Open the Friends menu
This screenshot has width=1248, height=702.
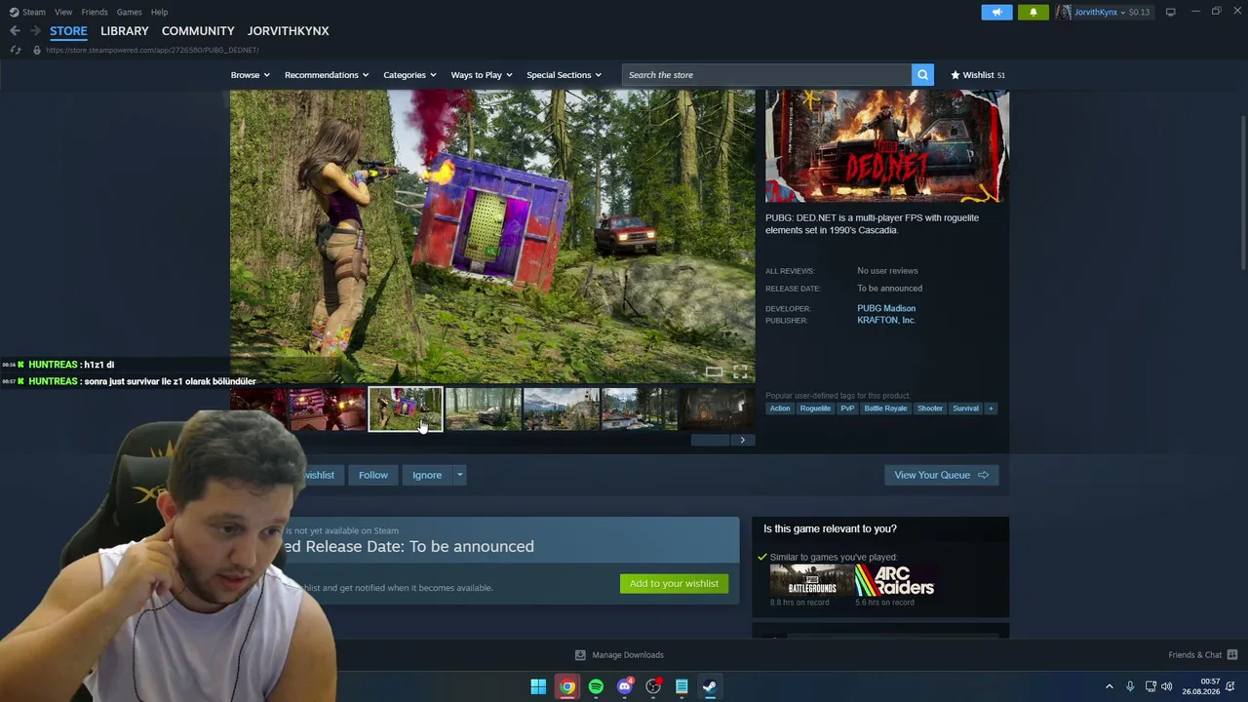95,12
